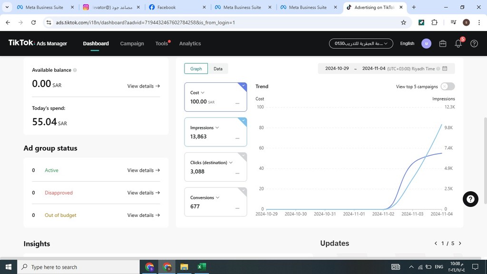Screen dimensions: 487x274
Task: Open the ad account selector dropdown
Action: 361,43
